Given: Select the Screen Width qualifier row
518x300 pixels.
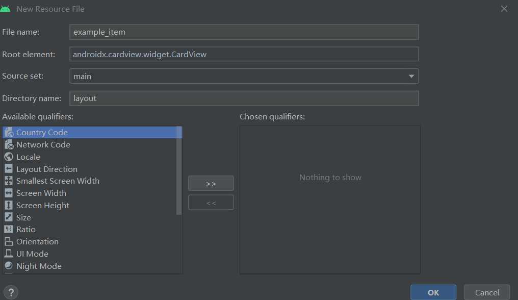Looking at the screenshot, I should (x=90, y=193).
